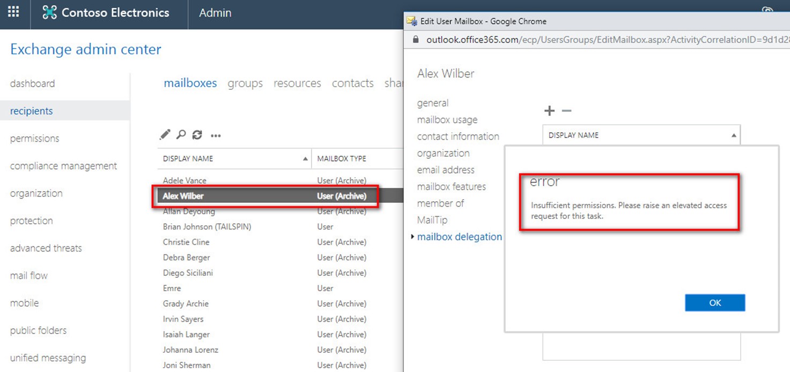Switch to the resources tab
Screen dimensions: 790x372
click(297, 83)
